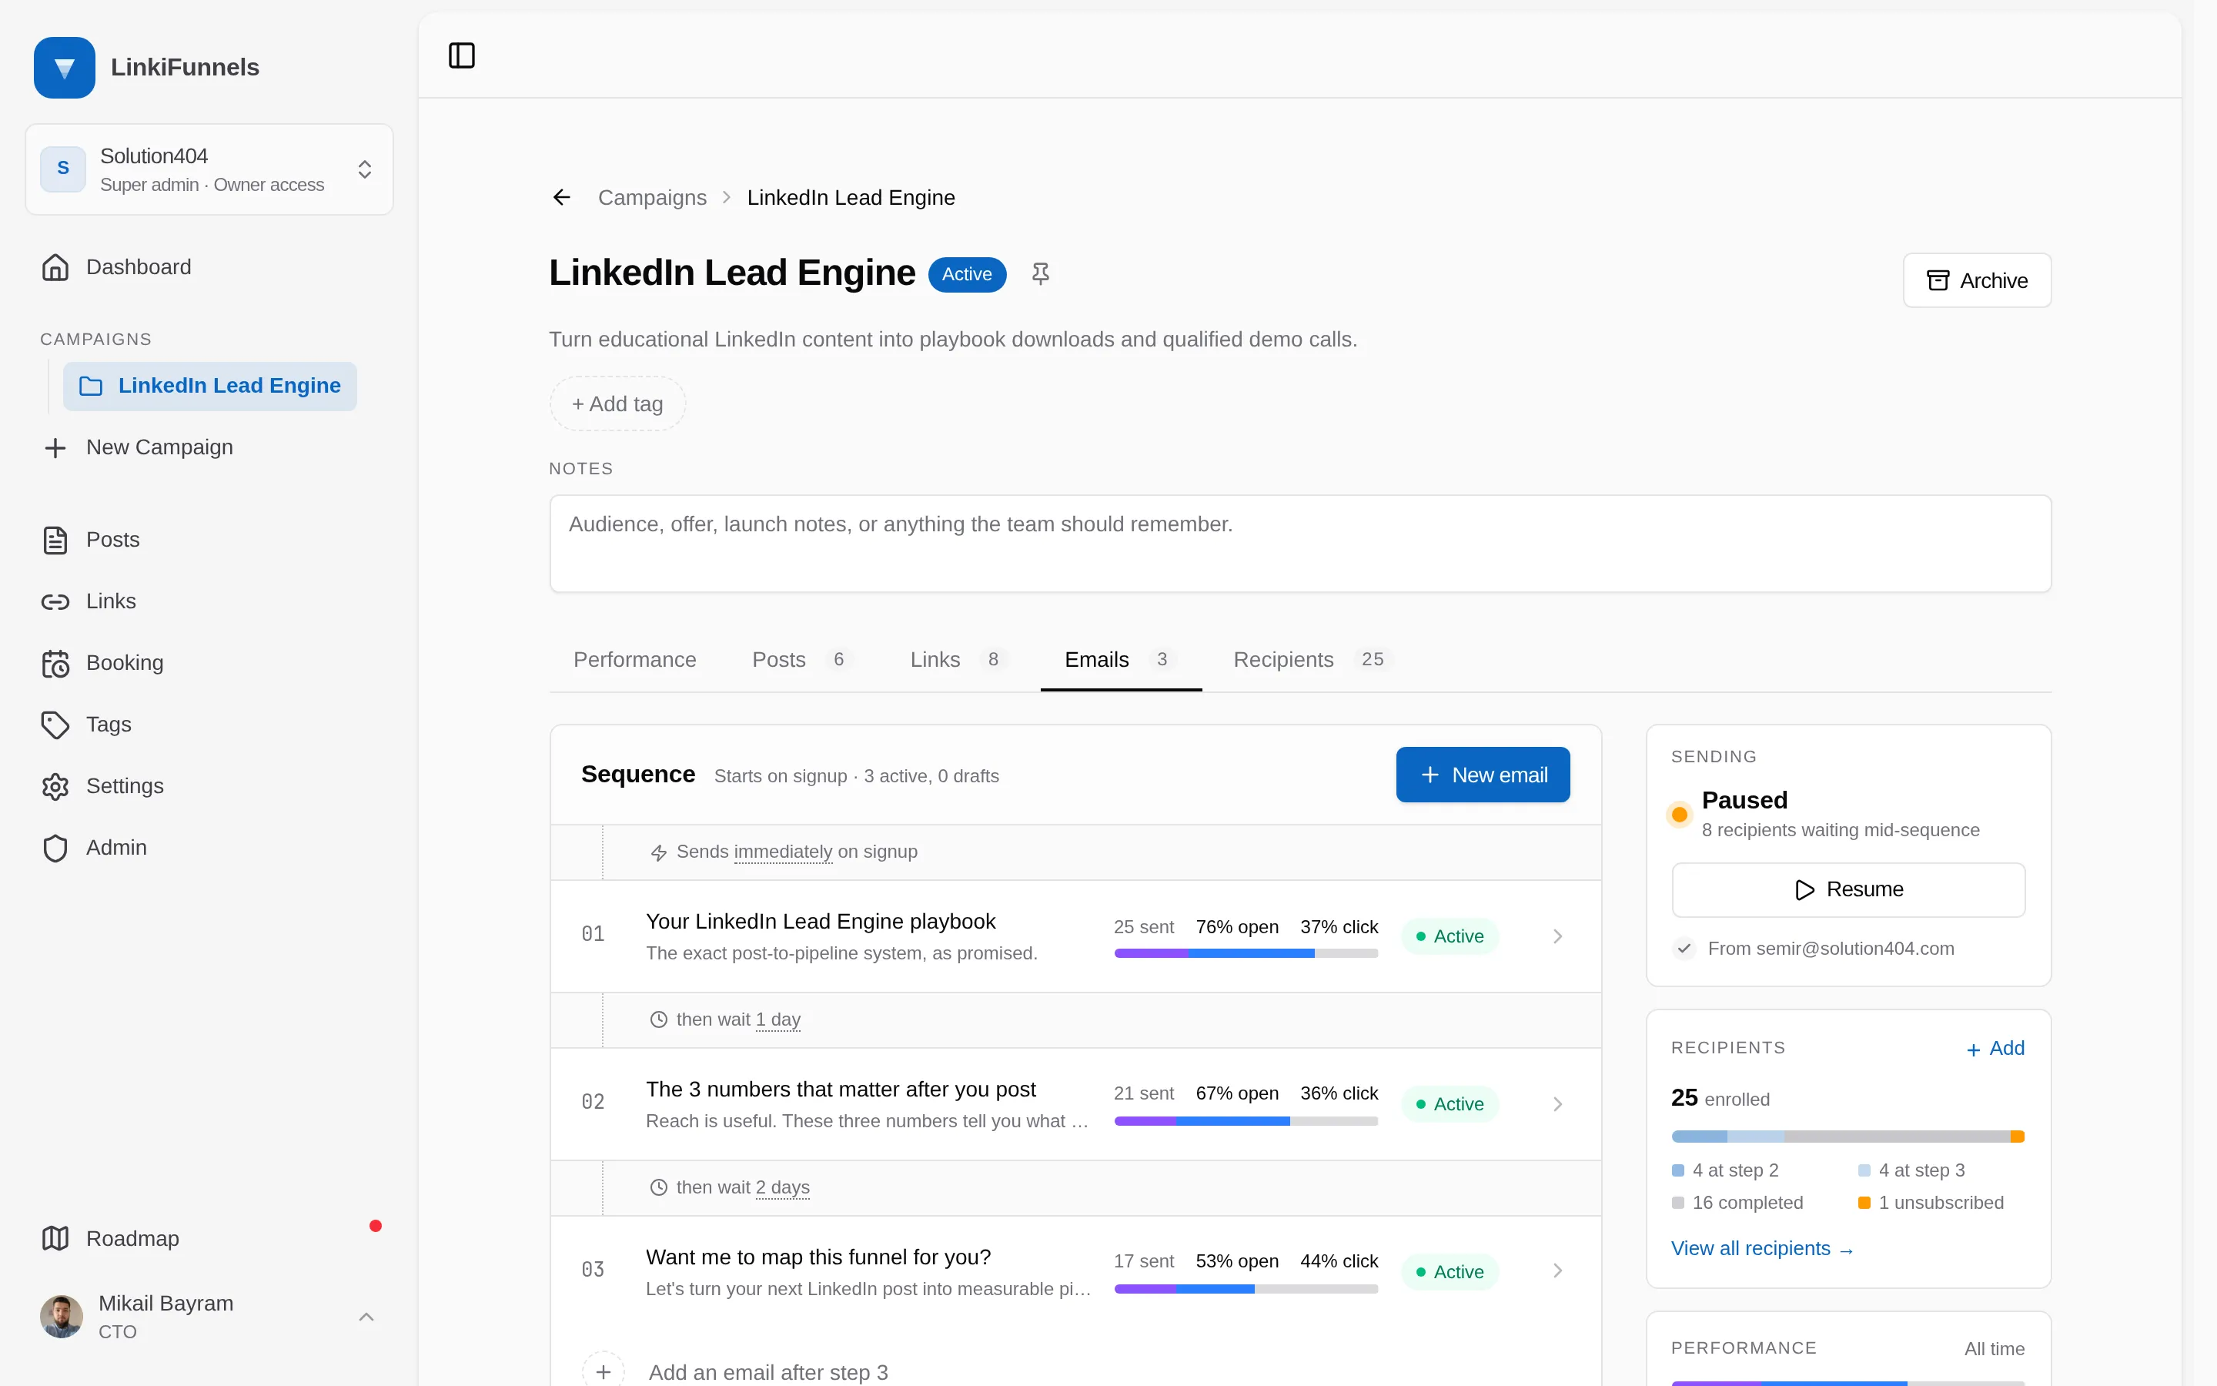Go back with the left arrow icon

[x=562, y=198]
